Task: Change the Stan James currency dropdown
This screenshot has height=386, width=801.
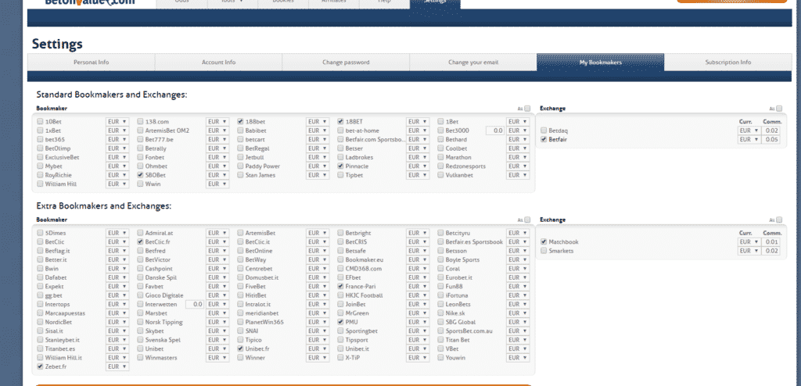Action: pos(318,175)
